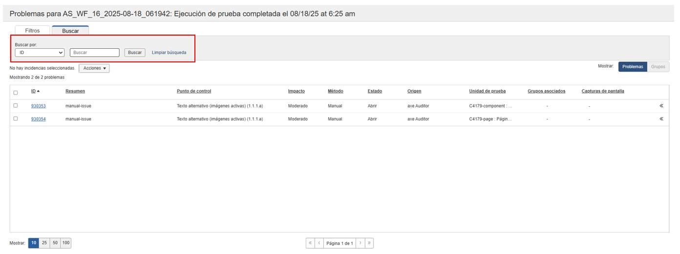Show 25 issues per page

pyautogui.click(x=44, y=243)
